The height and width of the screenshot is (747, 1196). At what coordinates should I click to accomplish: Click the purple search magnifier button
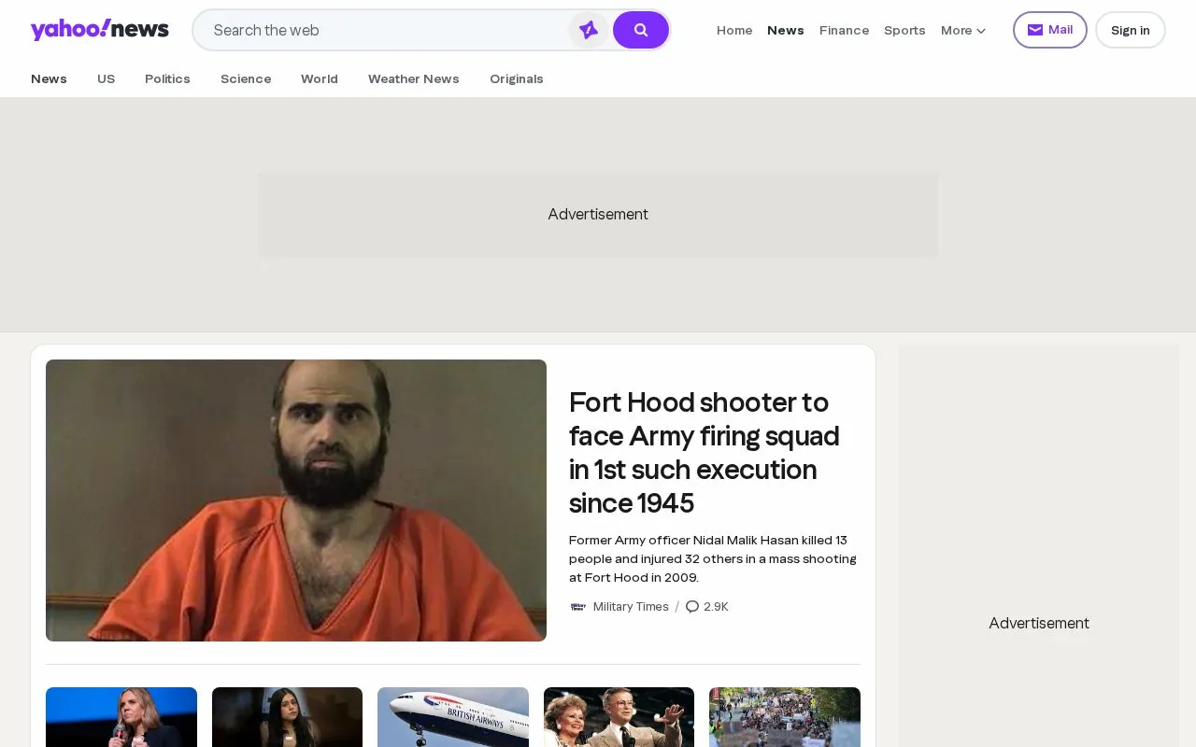[x=641, y=30]
